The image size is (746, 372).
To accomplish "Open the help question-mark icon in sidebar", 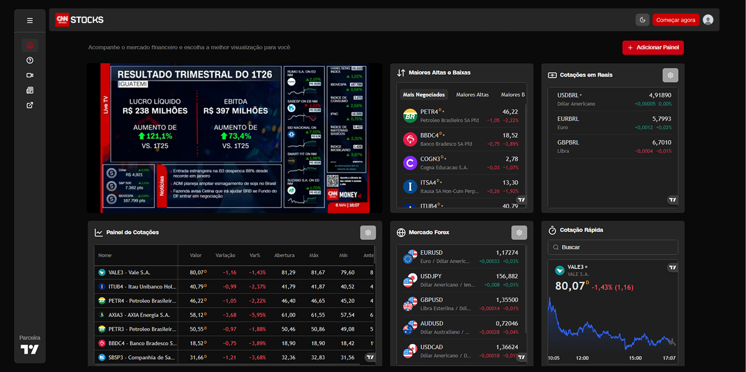I will pos(30,61).
